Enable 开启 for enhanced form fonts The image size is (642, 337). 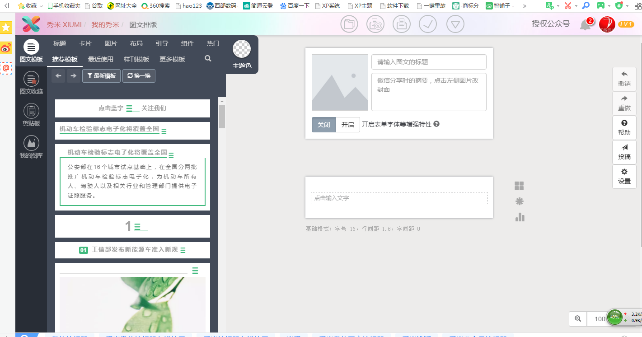tap(347, 125)
